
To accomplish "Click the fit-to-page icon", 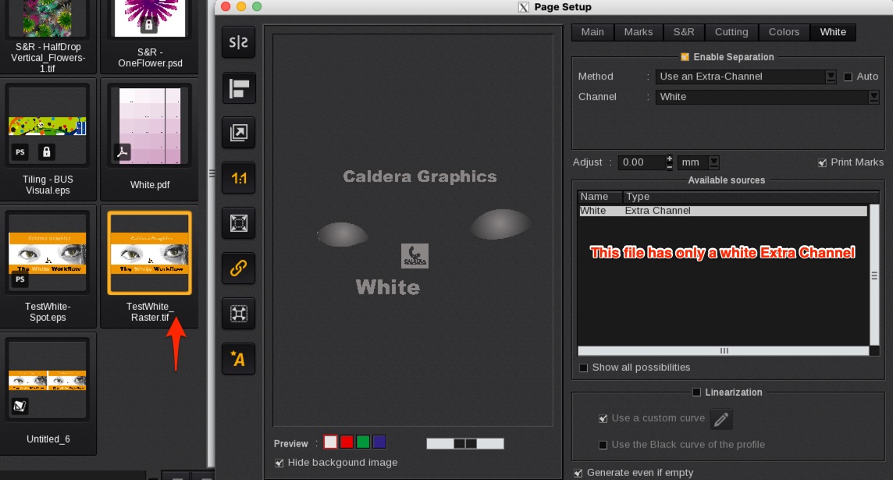I will pos(238,223).
